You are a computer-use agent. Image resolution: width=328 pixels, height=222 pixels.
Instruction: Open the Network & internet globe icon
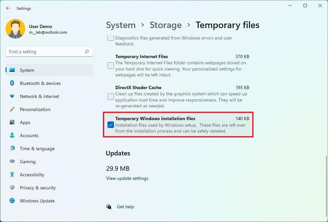coord(12,96)
